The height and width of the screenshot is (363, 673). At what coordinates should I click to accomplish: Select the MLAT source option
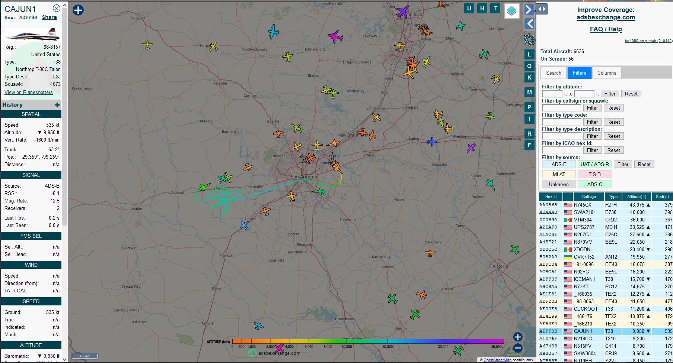559,174
